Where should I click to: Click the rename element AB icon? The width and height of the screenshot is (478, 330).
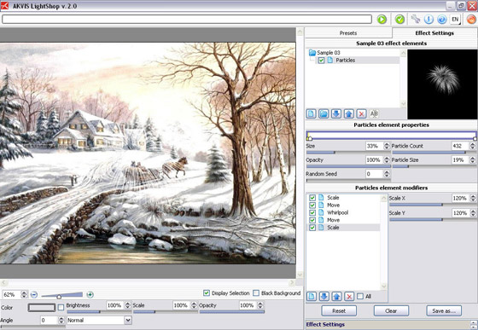(374, 114)
